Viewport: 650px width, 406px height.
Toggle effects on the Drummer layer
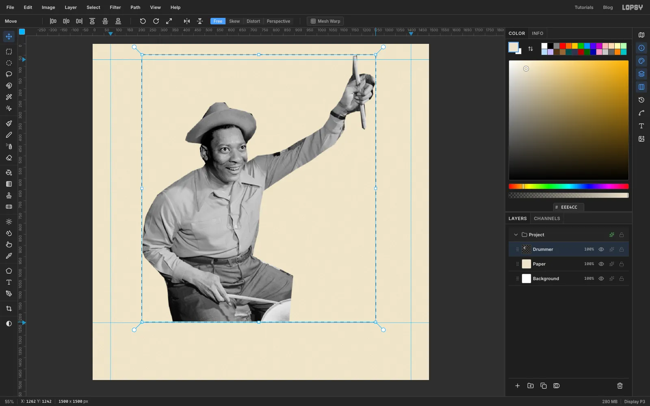tap(612, 249)
